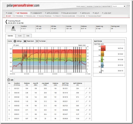Click the polarpersonaltrainer.com logo
133x124 pixels.
pyautogui.click(x=23, y=6)
